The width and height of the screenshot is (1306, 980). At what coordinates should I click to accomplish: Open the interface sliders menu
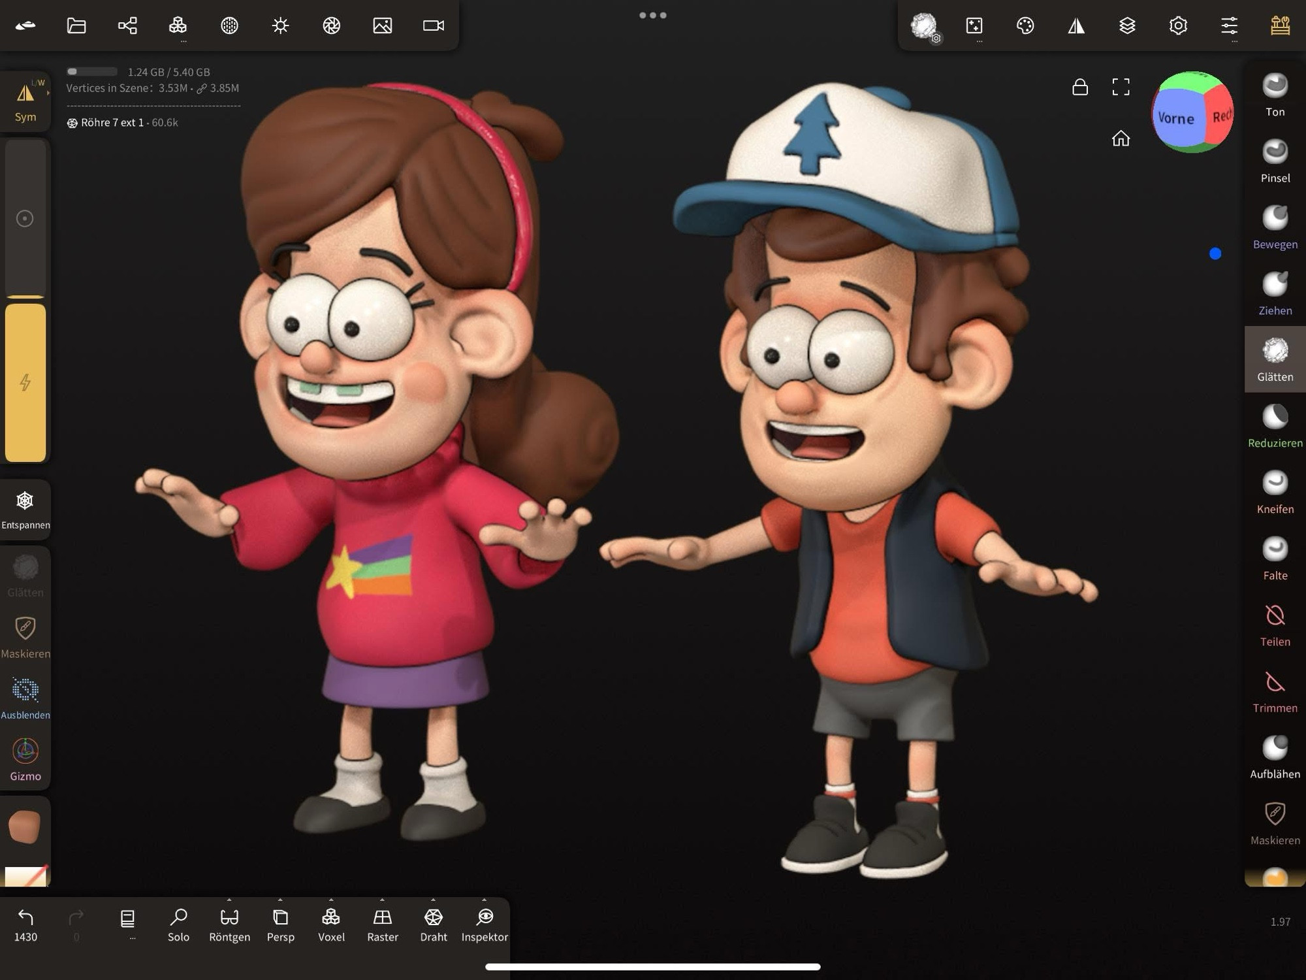tap(1230, 25)
